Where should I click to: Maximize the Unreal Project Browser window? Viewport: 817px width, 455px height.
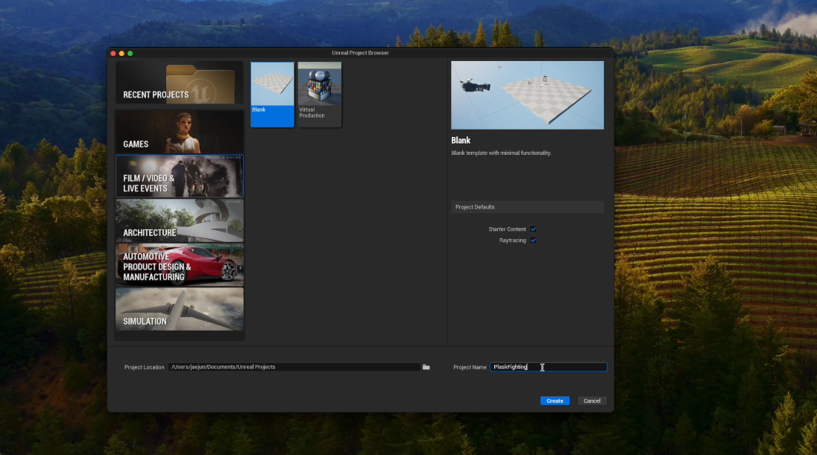[130, 53]
